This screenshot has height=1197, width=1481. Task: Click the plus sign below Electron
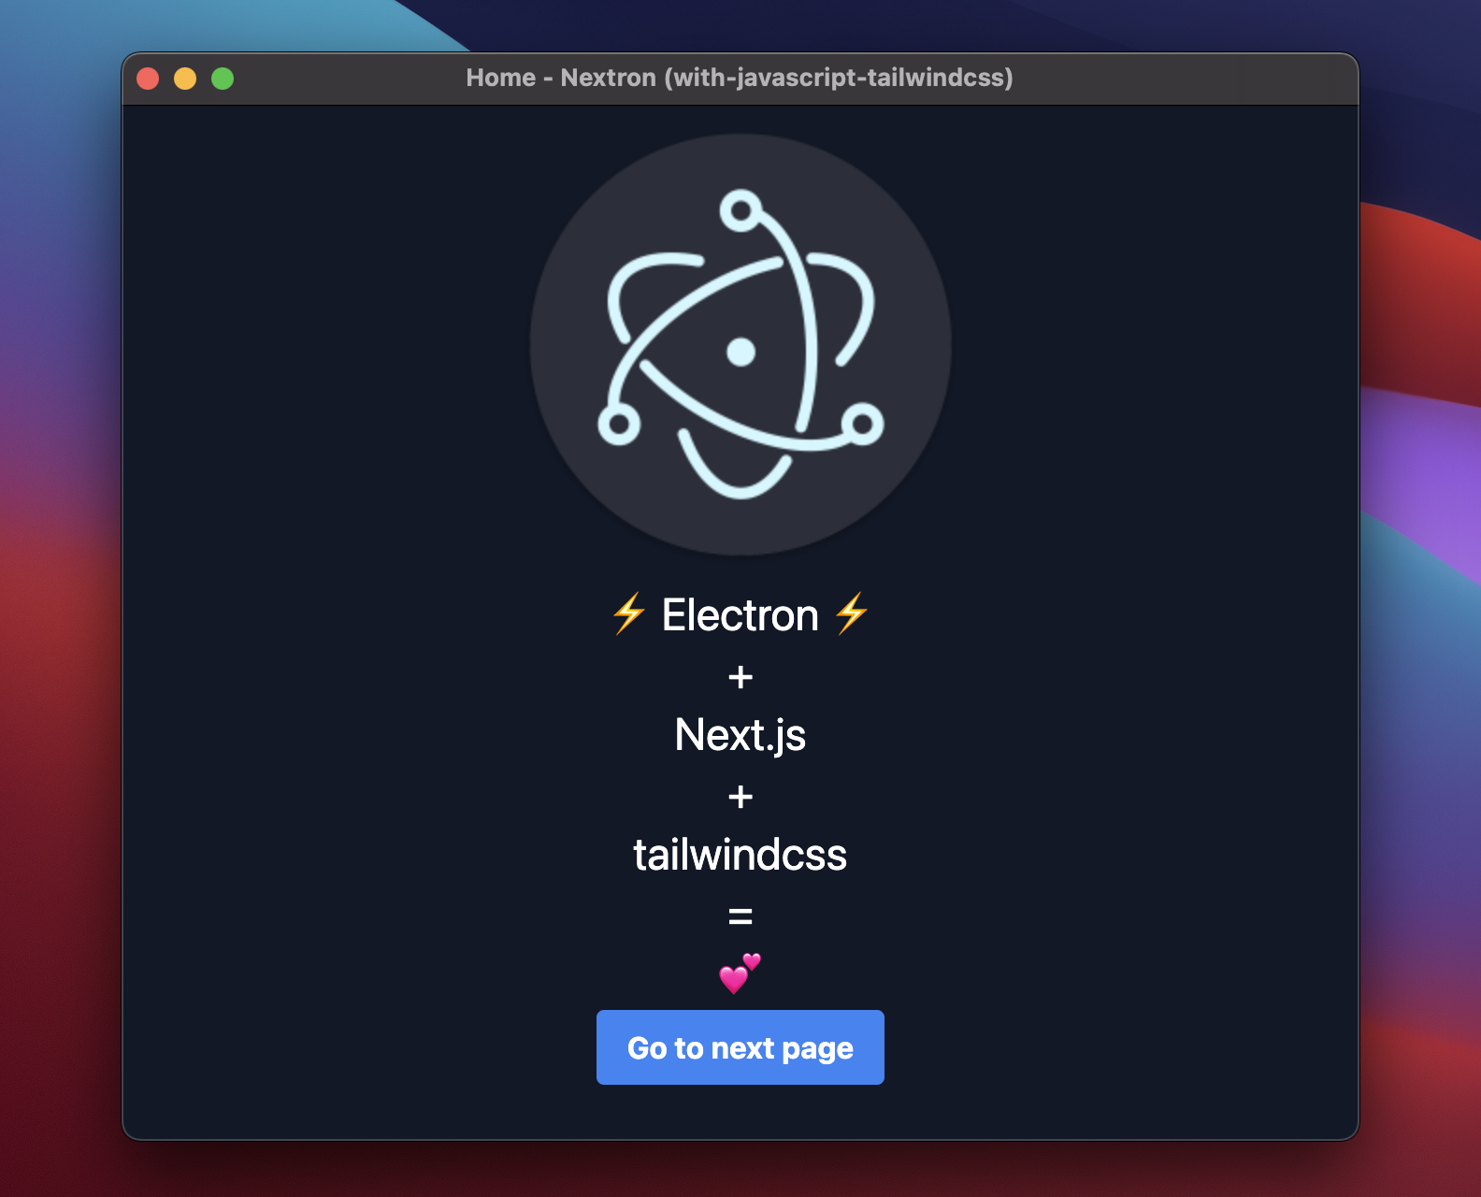pos(740,676)
